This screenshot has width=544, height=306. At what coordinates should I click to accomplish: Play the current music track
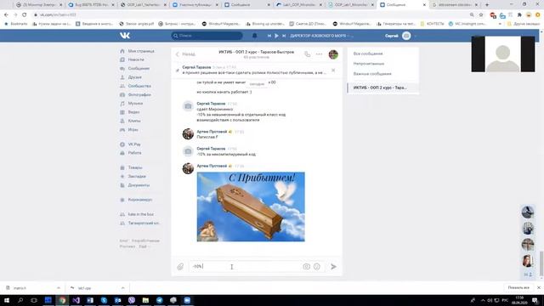click(276, 36)
